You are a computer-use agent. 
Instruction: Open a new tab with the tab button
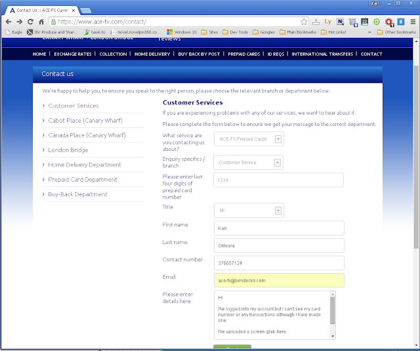[x=86, y=10]
